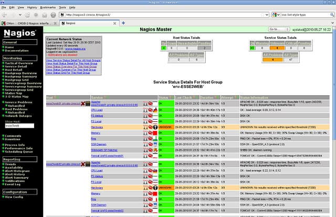
Task: Open a new tab with the plus icon
Action: coord(123,23)
